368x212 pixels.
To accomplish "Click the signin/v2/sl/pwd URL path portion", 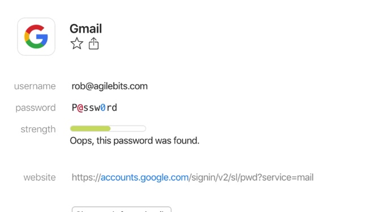I will tap(251, 178).
